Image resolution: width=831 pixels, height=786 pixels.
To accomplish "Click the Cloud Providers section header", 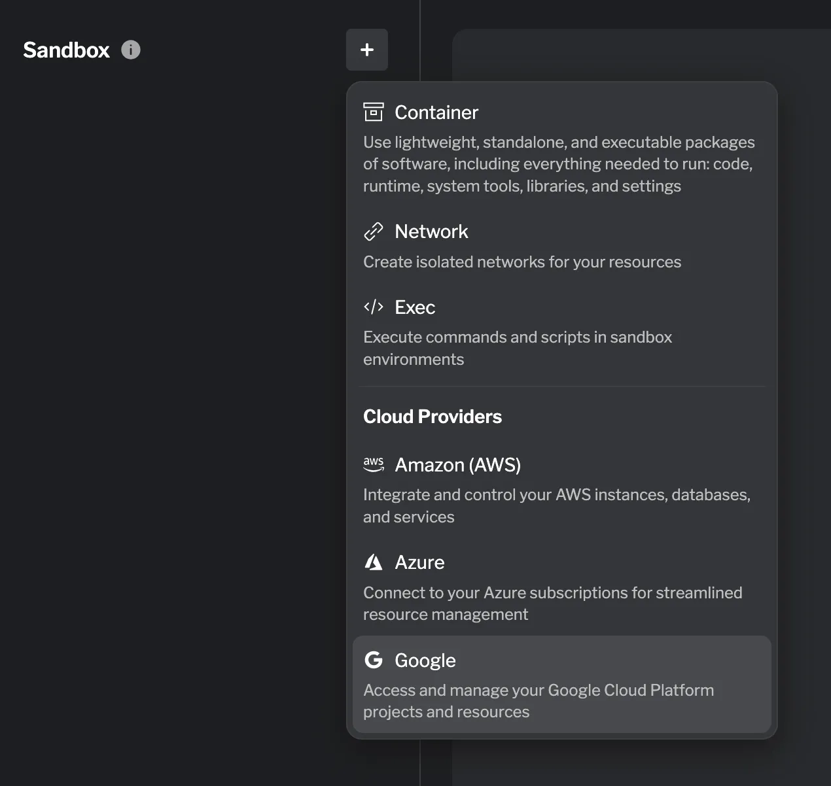I will coord(432,417).
